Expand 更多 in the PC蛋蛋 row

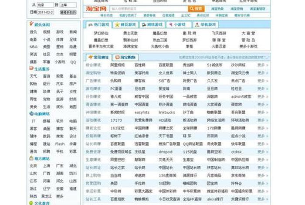[x=263, y=89]
